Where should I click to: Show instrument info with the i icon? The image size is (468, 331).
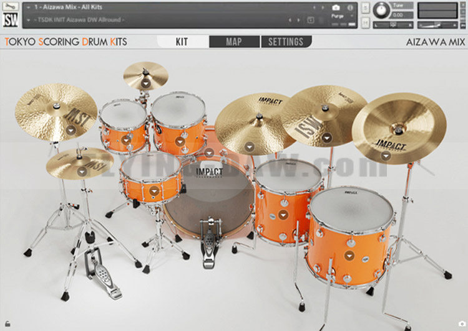pyautogui.click(x=350, y=7)
